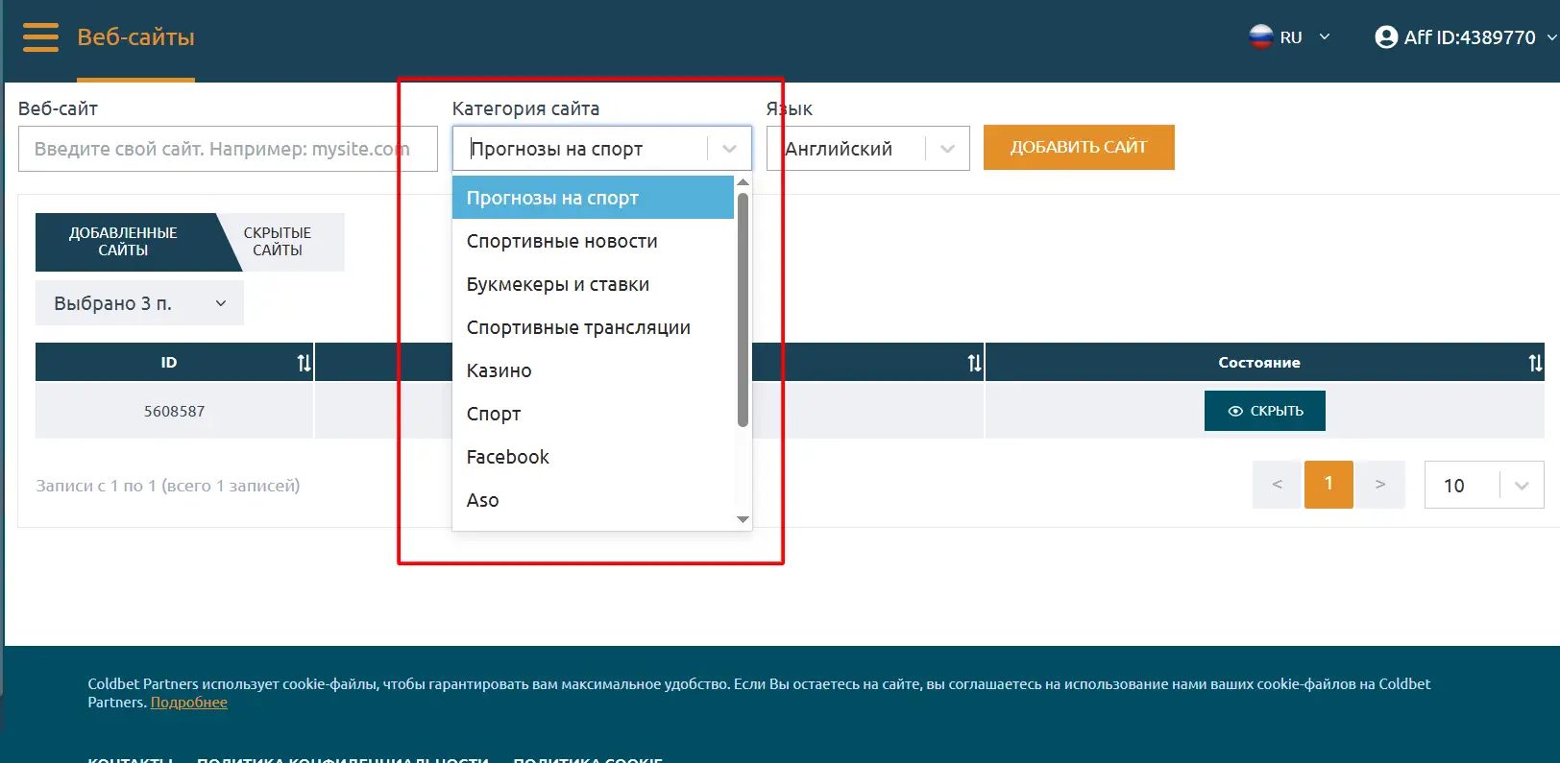Screen dimensions: 1560x763
Task: Sort by the Состояние column arrows
Action: (1535, 363)
